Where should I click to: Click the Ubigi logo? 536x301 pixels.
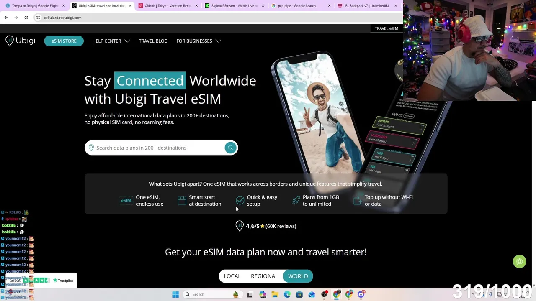click(20, 41)
